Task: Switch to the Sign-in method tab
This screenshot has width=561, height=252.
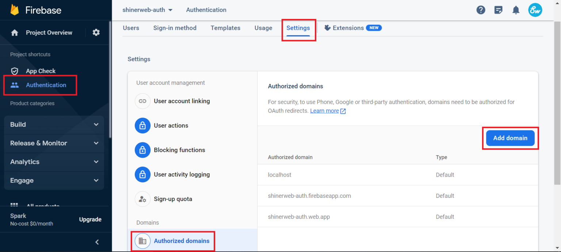Action: [x=175, y=28]
